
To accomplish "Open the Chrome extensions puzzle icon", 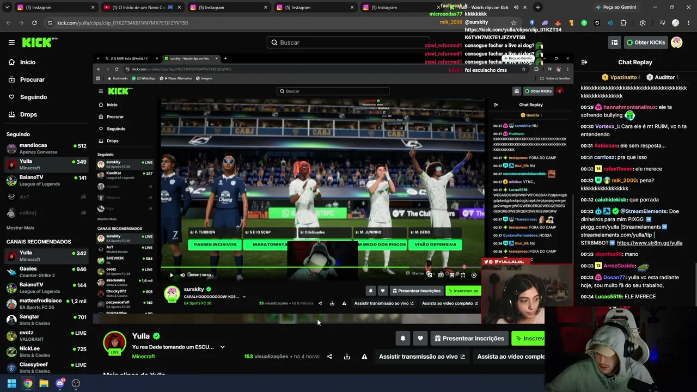I will [x=623, y=23].
